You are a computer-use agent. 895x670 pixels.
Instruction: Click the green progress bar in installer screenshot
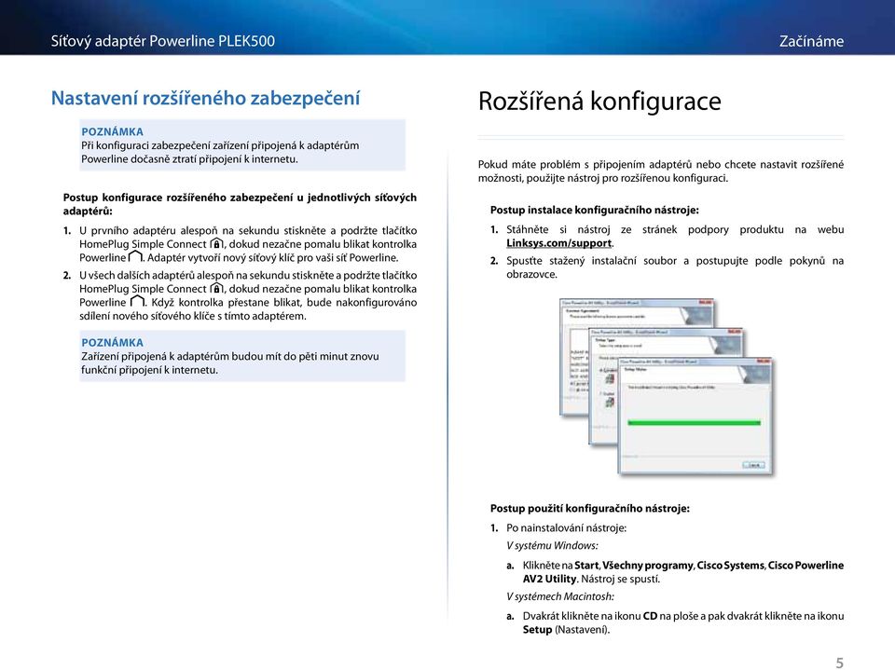(x=694, y=423)
